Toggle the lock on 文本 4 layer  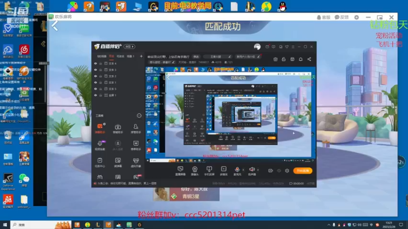[x=100, y=63]
